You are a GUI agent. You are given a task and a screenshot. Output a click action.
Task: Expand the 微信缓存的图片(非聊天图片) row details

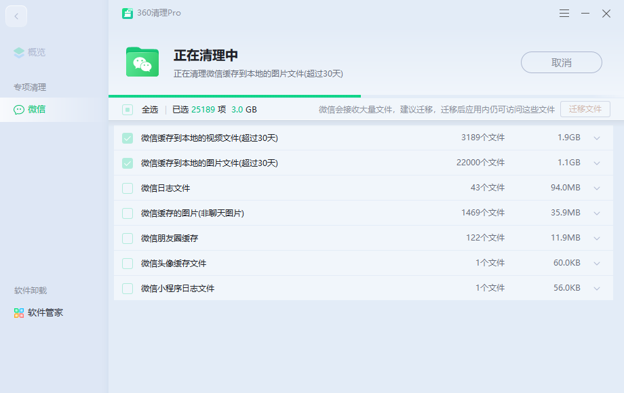coord(597,213)
